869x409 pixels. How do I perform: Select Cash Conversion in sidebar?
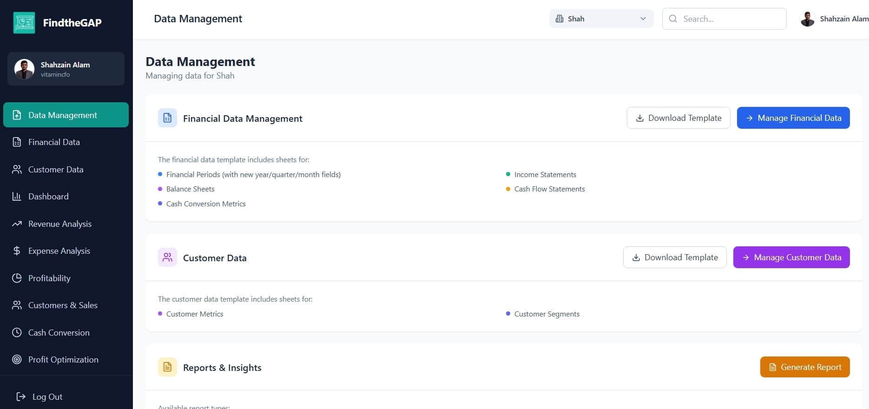tap(66, 332)
